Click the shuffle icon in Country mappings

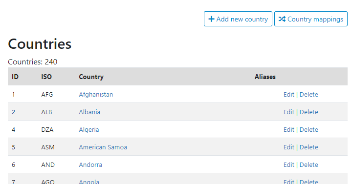[282, 19]
